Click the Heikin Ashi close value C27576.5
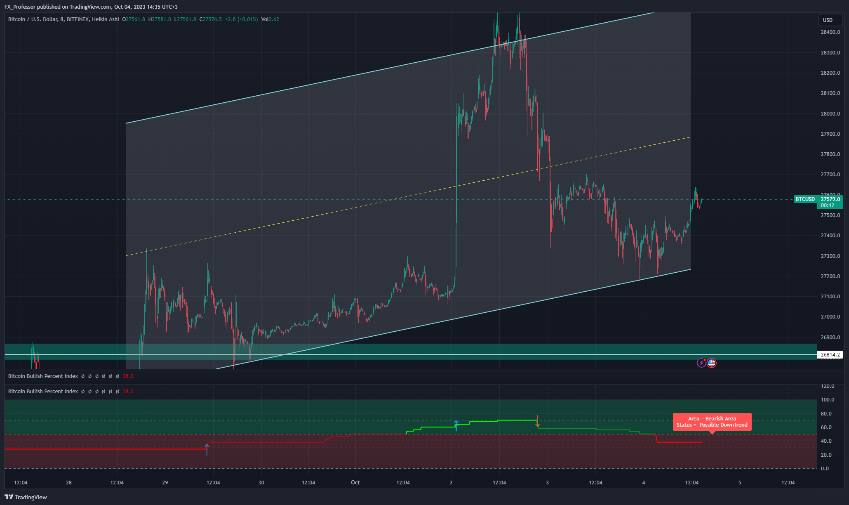 (x=211, y=19)
